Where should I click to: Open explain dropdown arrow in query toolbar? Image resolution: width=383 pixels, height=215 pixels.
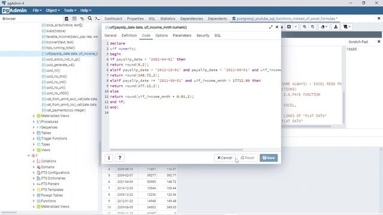296,27
